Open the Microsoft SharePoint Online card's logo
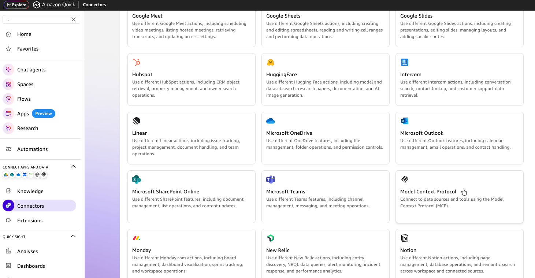Viewport: 535px width, 278px height. 137,179
